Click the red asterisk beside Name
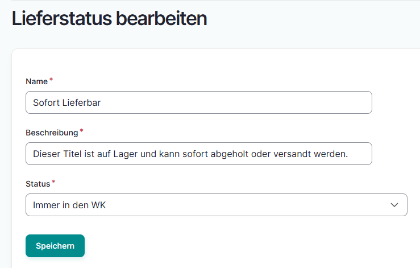Image resolution: width=420 pixels, height=268 pixels. (x=51, y=80)
